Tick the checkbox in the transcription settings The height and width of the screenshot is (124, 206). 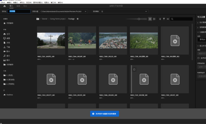(198, 58)
